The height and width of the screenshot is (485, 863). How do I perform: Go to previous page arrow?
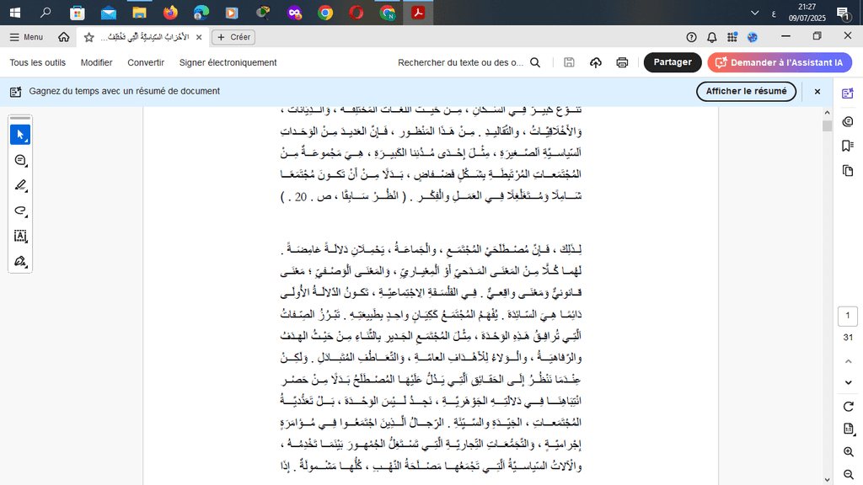[848, 361]
